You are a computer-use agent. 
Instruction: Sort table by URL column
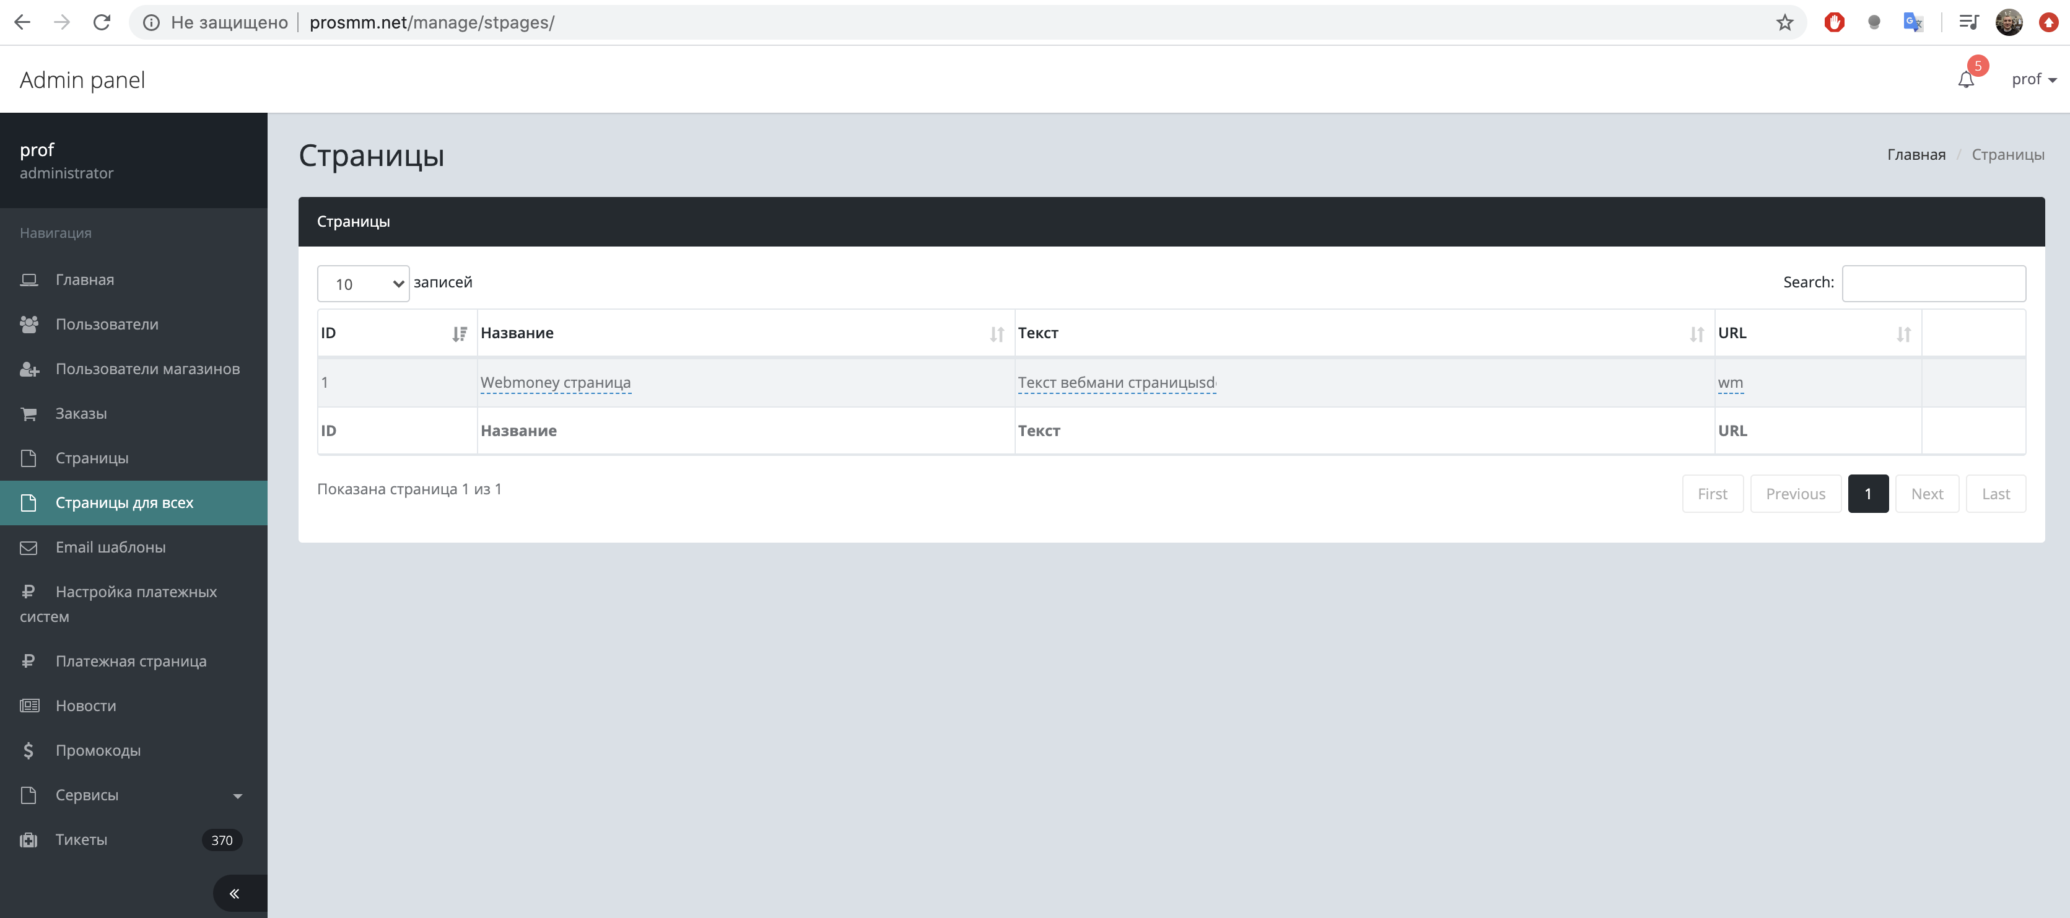click(1903, 334)
